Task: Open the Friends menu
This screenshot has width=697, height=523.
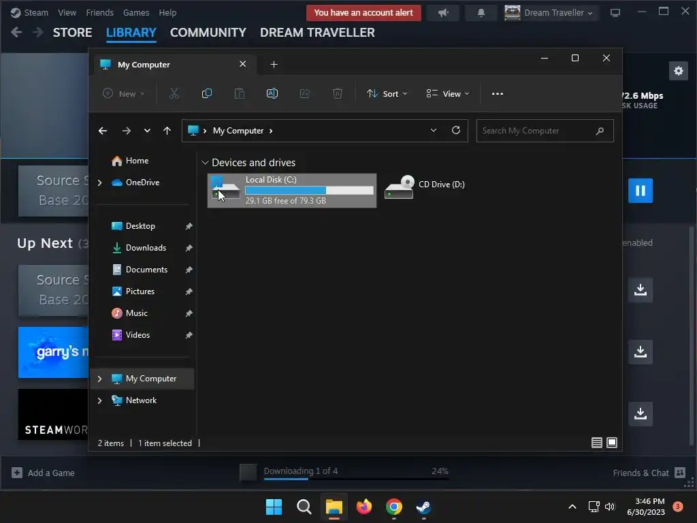Action: (99, 12)
